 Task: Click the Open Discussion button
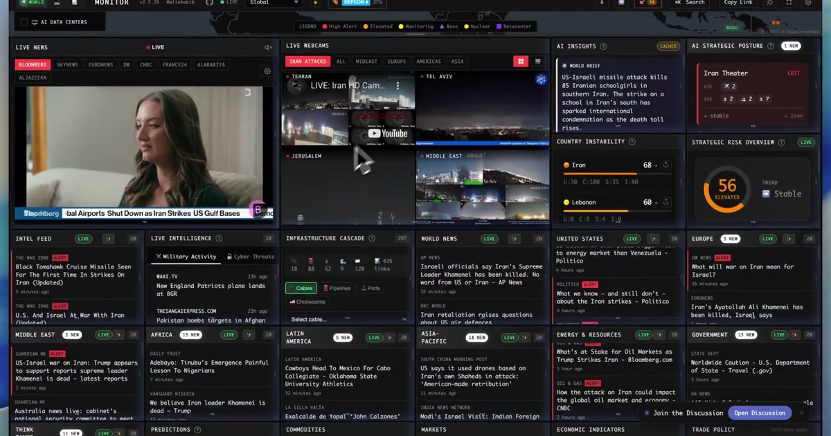point(760,413)
